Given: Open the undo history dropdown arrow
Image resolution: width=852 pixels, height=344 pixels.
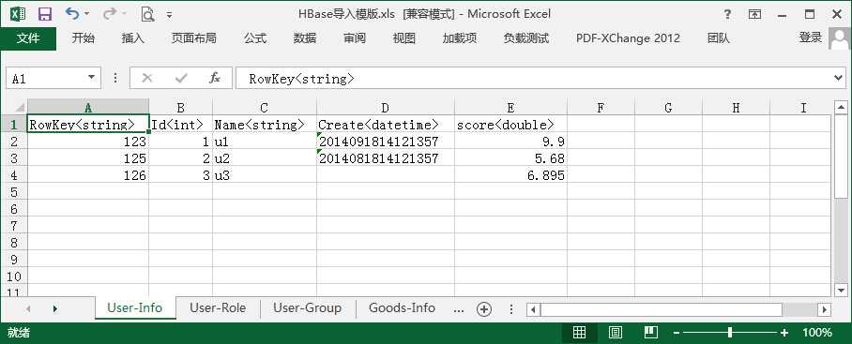Looking at the screenshot, I should coord(87,14).
